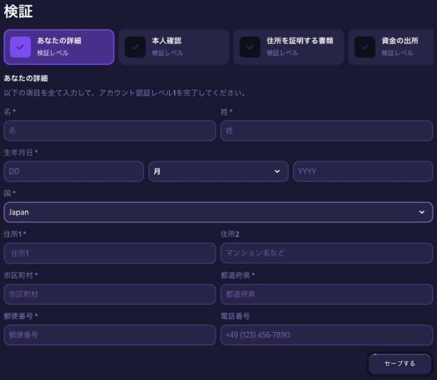The height and width of the screenshot is (380, 437).
Task: Focus the 住所2 マンション名など field
Action: pyautogui.click(x=327, y=253)
